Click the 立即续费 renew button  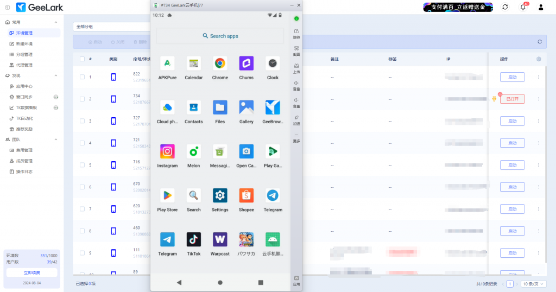31,272
